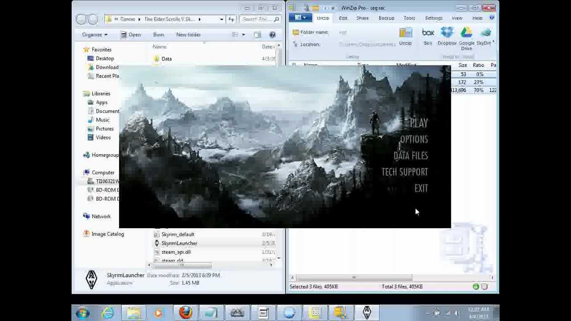Open OPTIONS in the Skyrim launcher
This screenshot has width=571, height=321.
tap(414, 140)
